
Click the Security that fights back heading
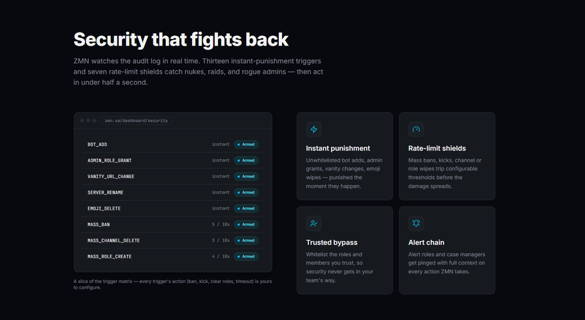pos(181,40)
